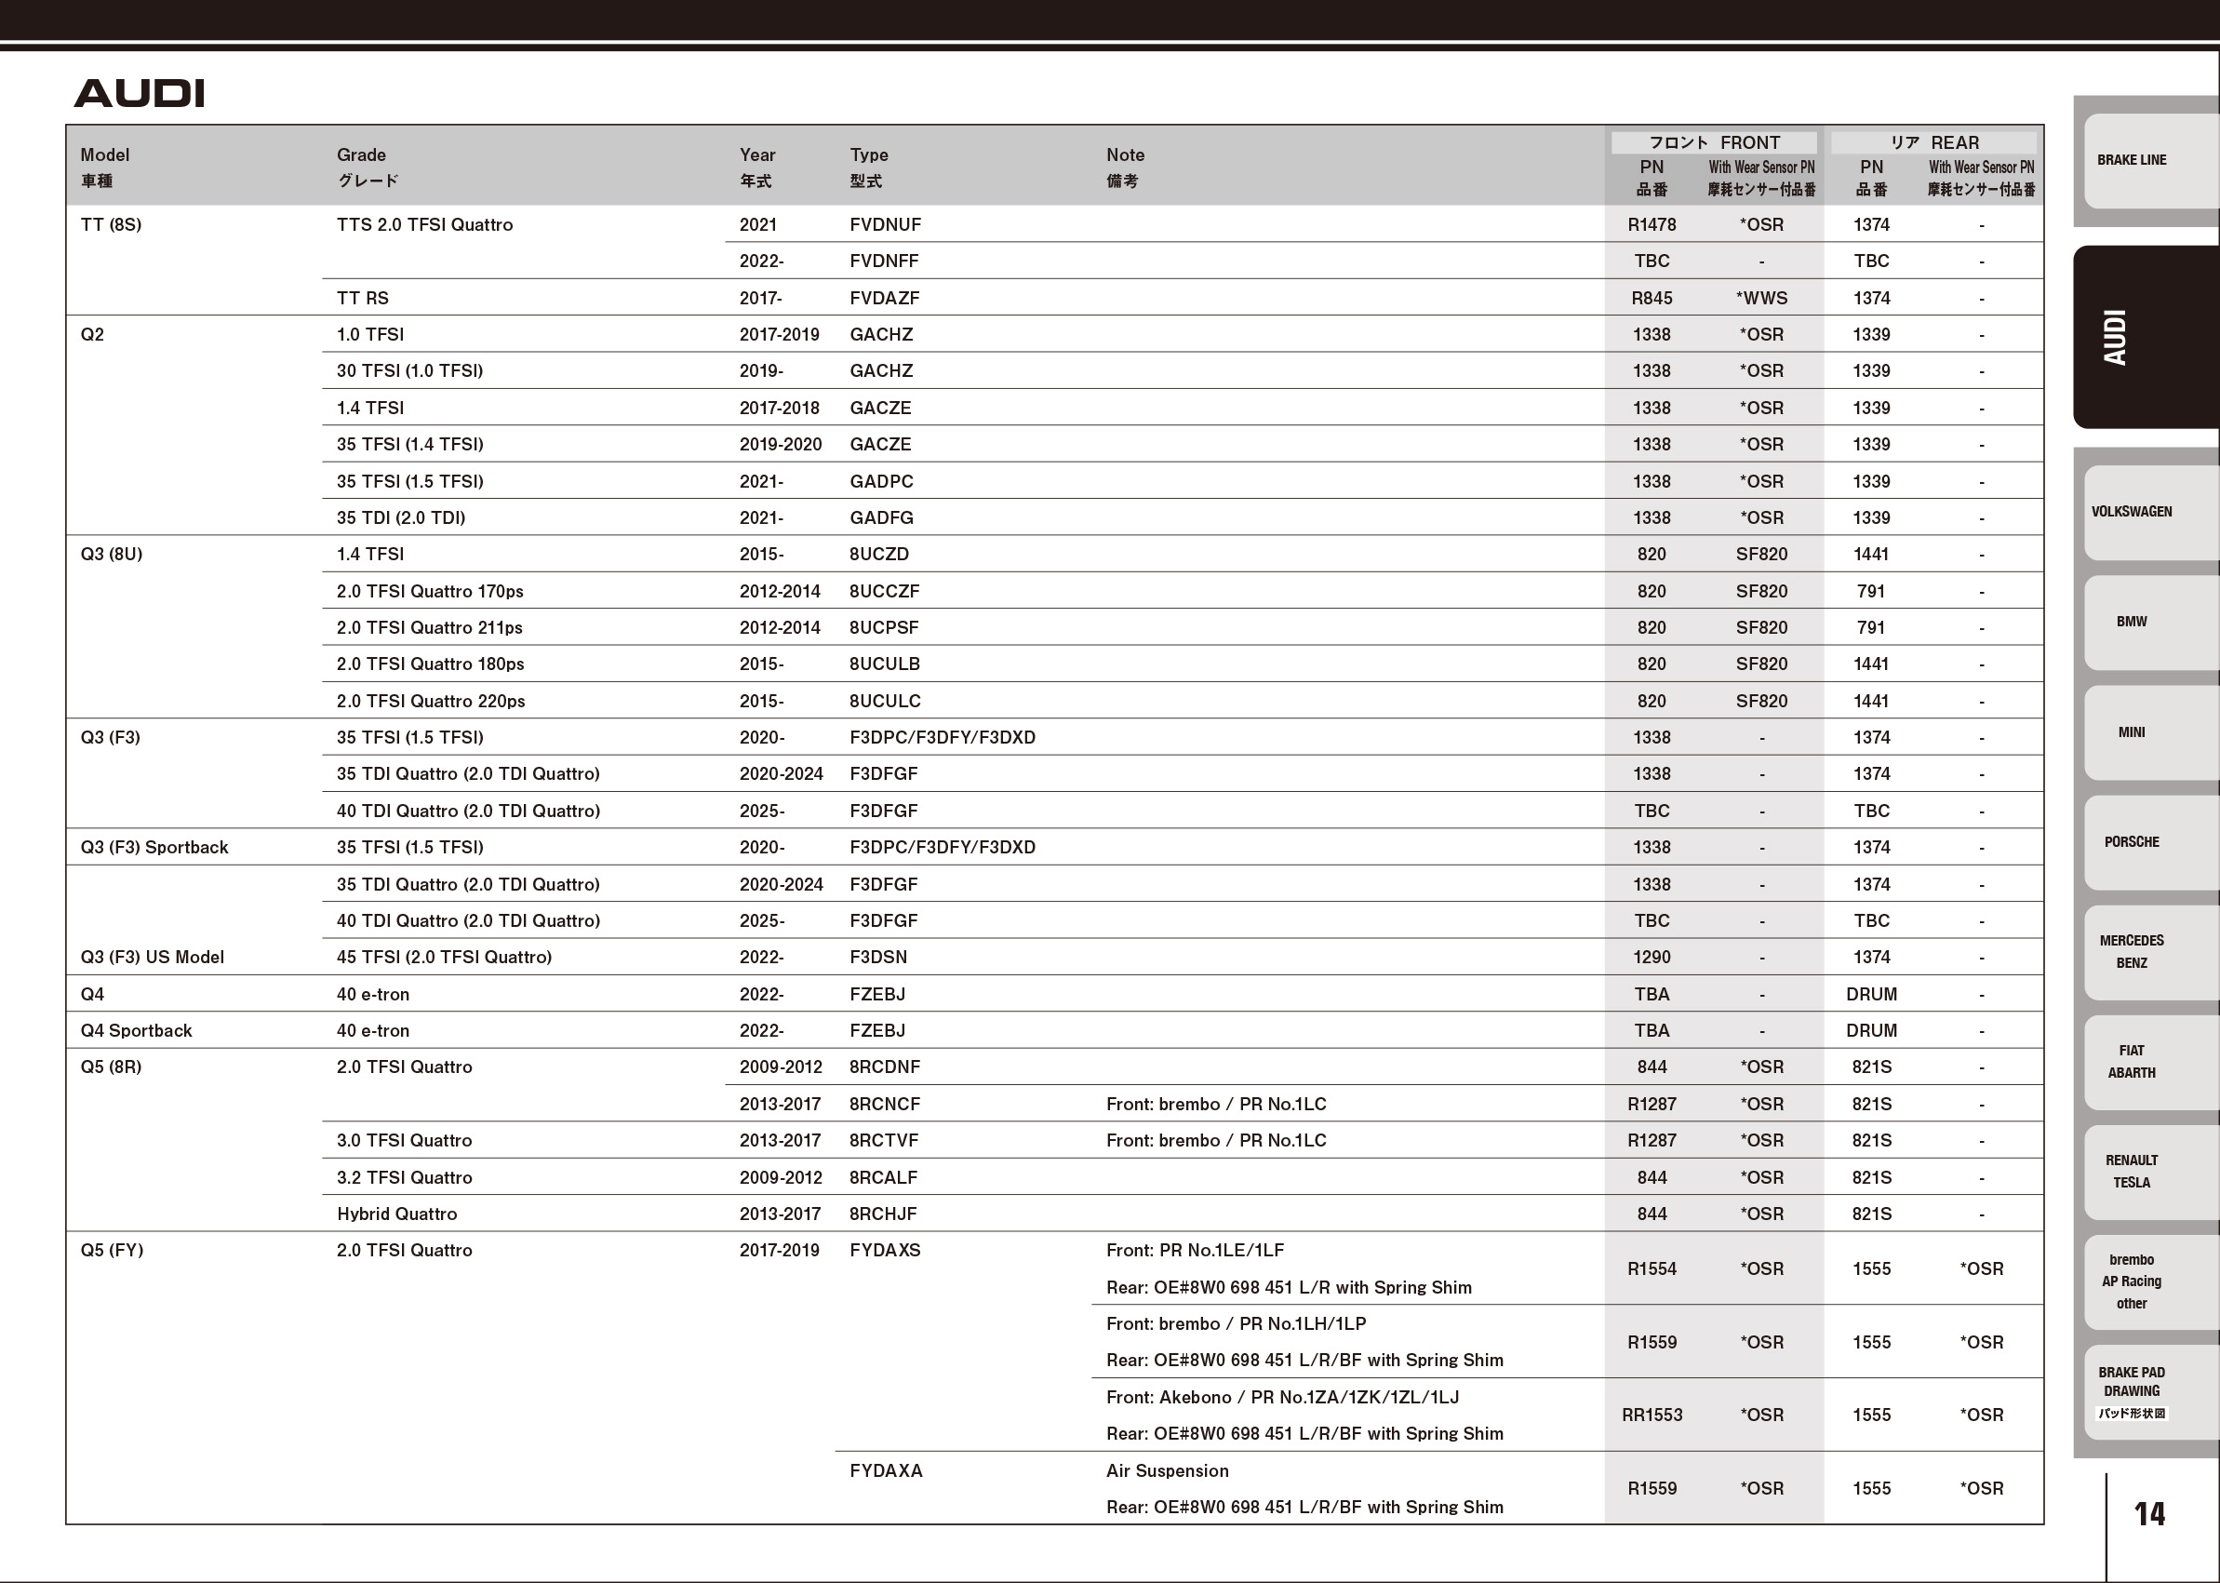
Task: Click the Type column header
Action: (868, 167)
